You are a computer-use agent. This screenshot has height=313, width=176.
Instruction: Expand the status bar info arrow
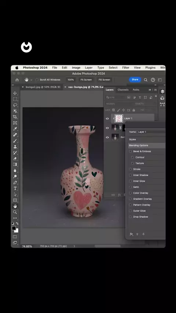[x=74, y=246]
